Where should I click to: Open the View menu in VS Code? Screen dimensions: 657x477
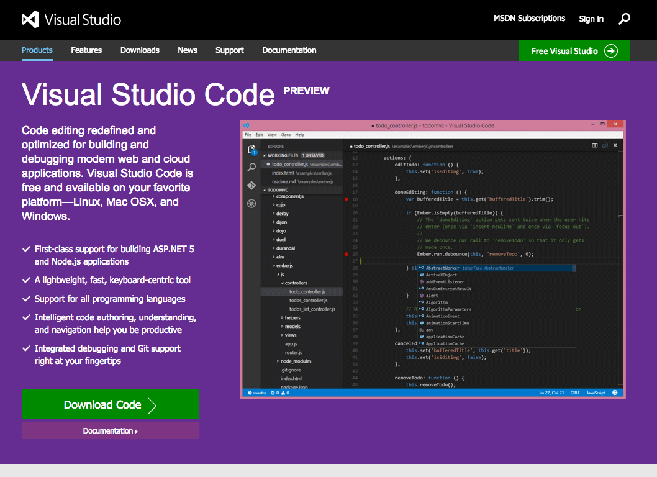[x=272, y=135]
